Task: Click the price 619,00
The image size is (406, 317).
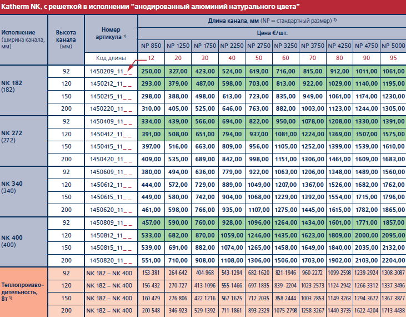Action: 259,71
